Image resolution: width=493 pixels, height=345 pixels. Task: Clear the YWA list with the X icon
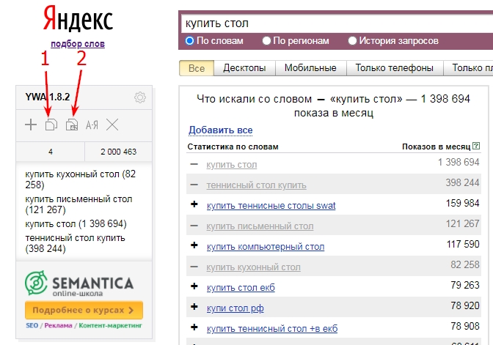click(112, 125)
